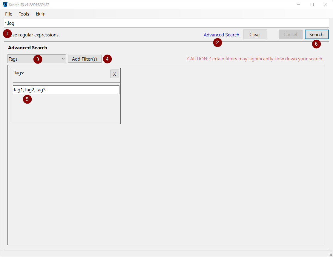Screen dimensions: 333x257
Task: Open the Tools menu
Action: coord(24,14)
